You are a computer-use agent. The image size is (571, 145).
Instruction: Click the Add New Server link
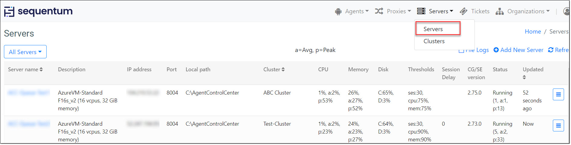tap(518, 50)
